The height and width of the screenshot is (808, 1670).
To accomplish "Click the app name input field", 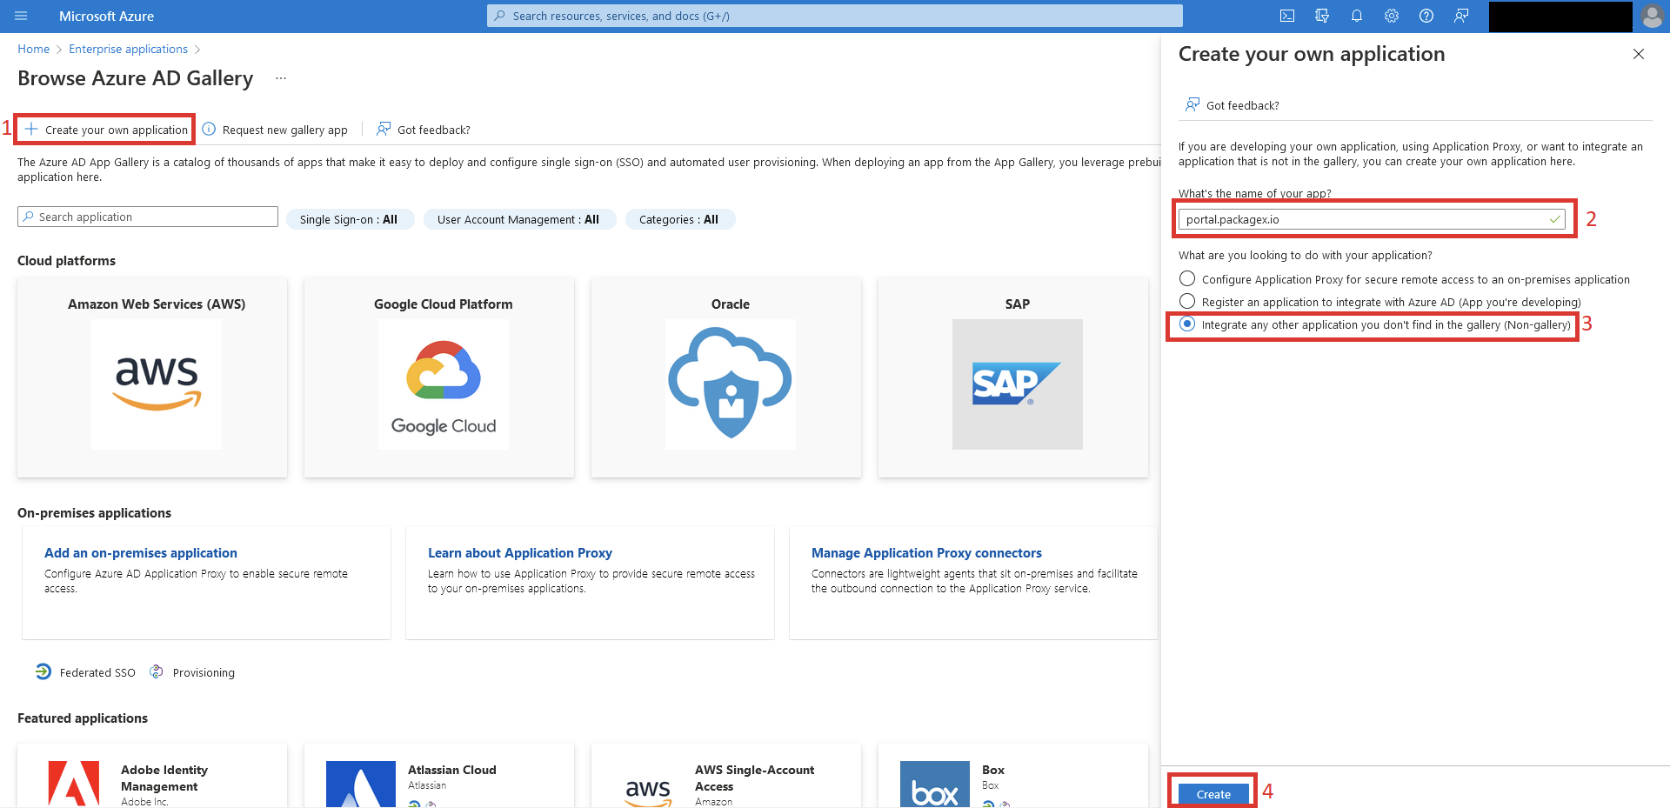I will click(1372, 219).
